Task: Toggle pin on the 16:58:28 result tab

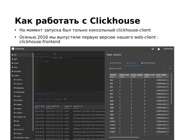Action: coord(65,100)
